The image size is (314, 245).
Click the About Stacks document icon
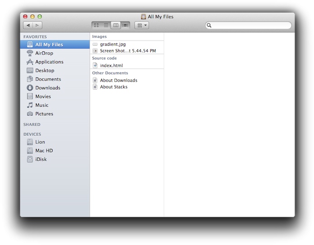(95, 87)
